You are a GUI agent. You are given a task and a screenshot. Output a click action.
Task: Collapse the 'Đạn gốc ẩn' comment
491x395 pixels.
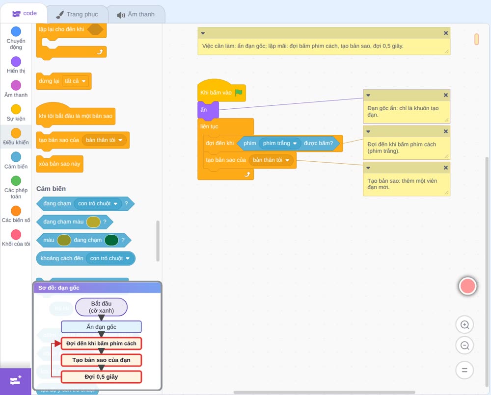(x=368, y=95)
